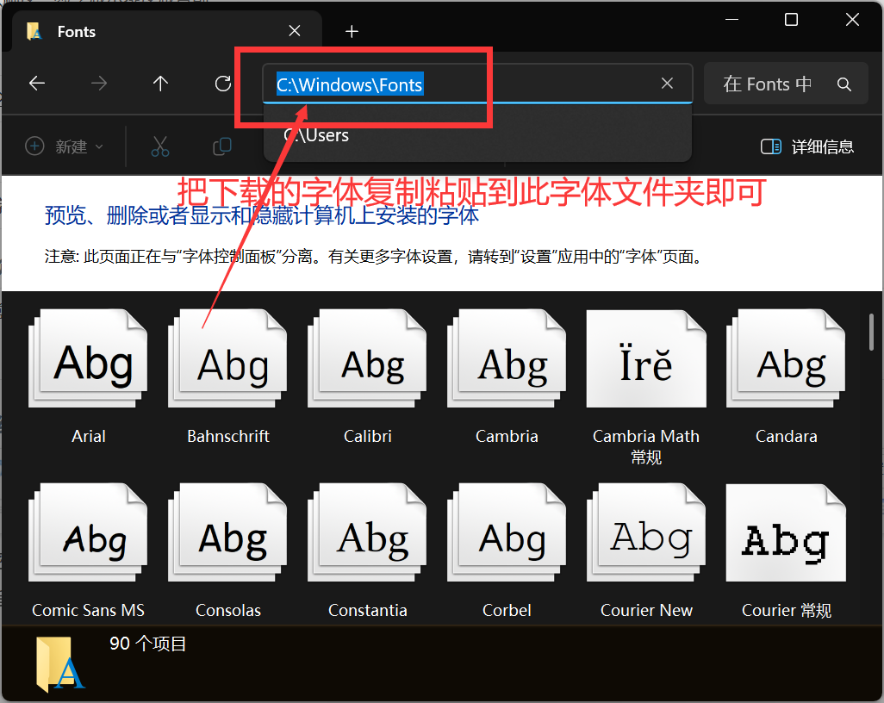Click the Back navigation arrow
The image size is (884, 703).
click(x=37, y=84)
